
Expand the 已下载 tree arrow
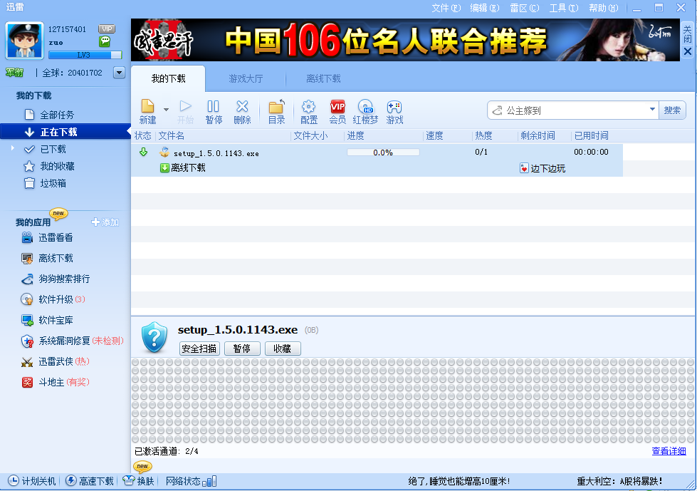[x=12, y=148]
